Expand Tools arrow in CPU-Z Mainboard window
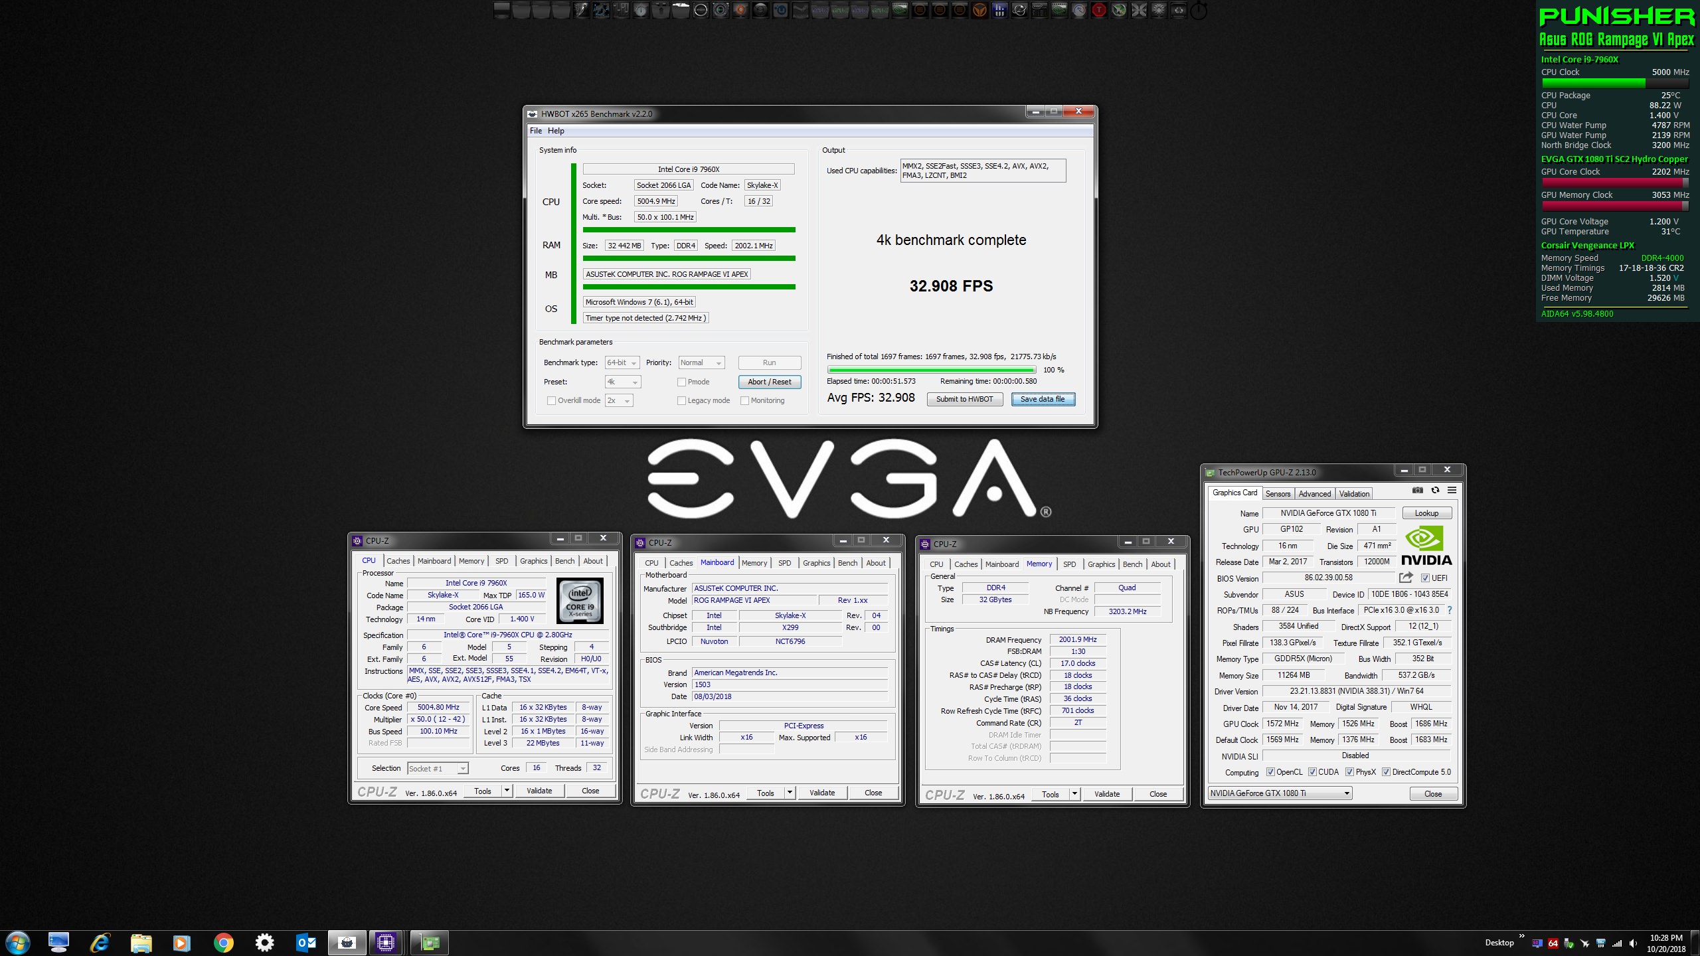Viewport: 1700px width, 956px height. 790,793
